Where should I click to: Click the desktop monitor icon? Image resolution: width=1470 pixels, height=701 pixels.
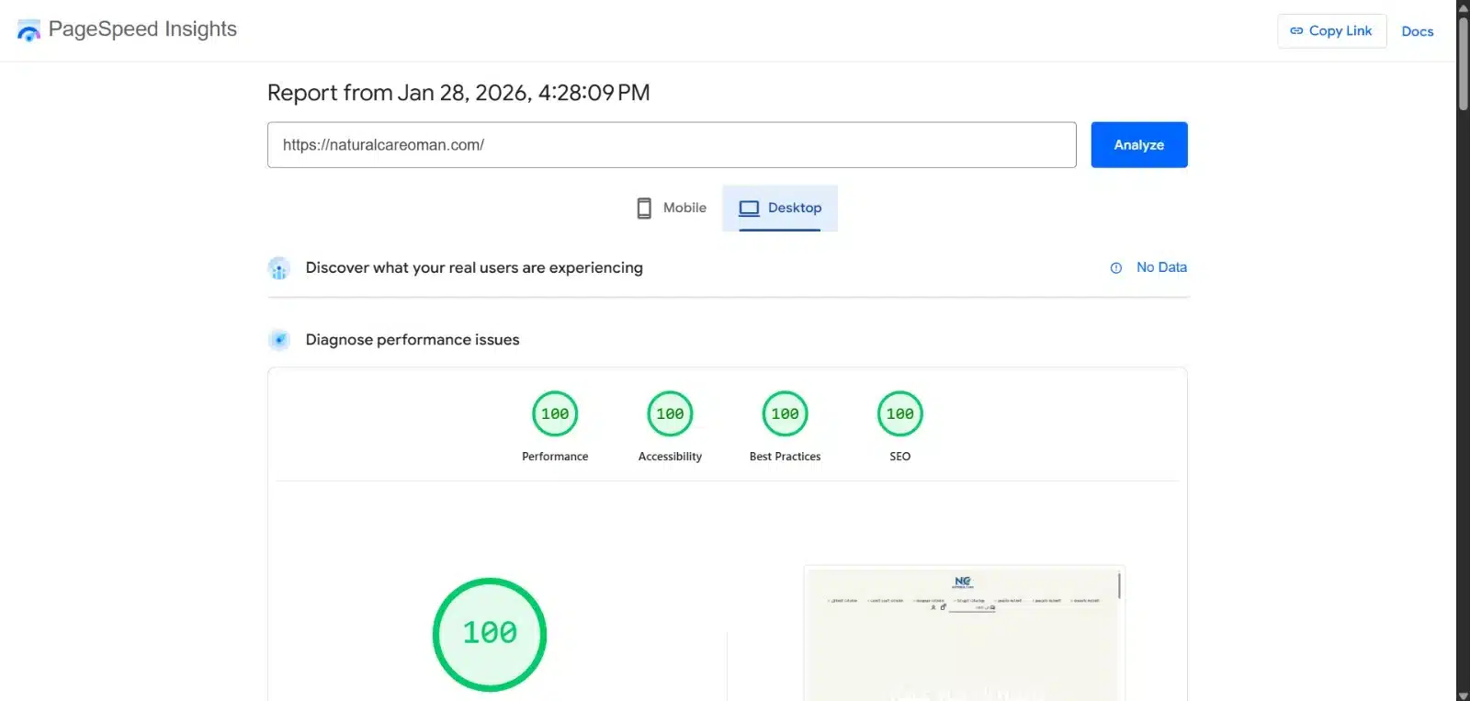click(749, 208)
